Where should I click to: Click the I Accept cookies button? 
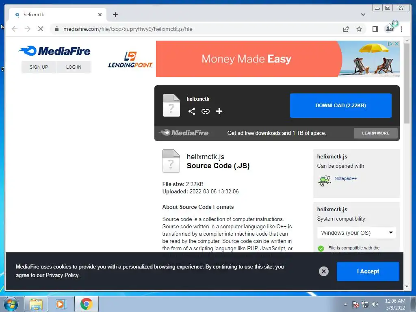pyautogui.click(x=368, y=271)
